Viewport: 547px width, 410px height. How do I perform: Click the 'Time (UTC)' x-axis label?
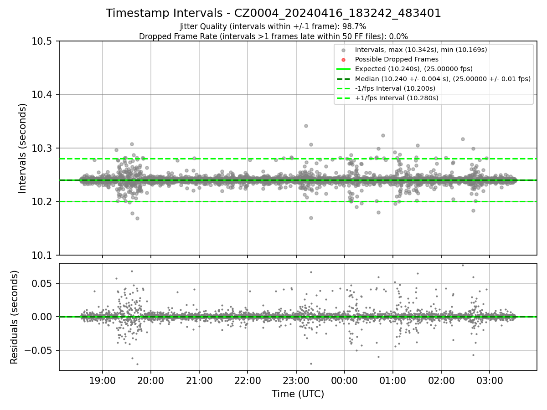298,394
